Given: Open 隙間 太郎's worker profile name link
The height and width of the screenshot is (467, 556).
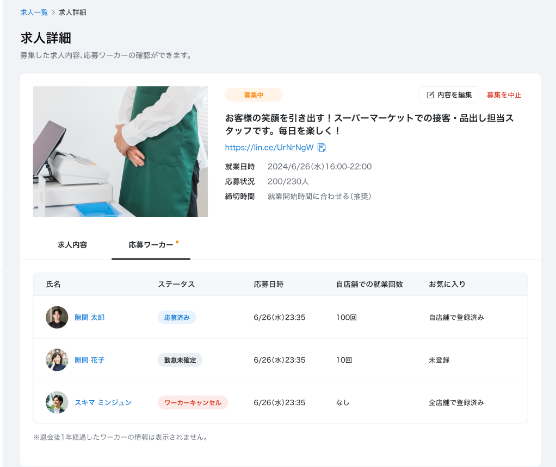Looking at the screenshot, I should [90, 317].
